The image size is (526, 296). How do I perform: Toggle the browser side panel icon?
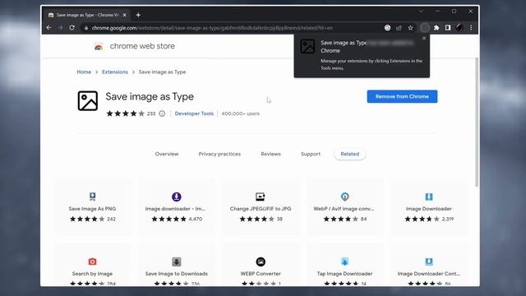[x=448, y=28]
